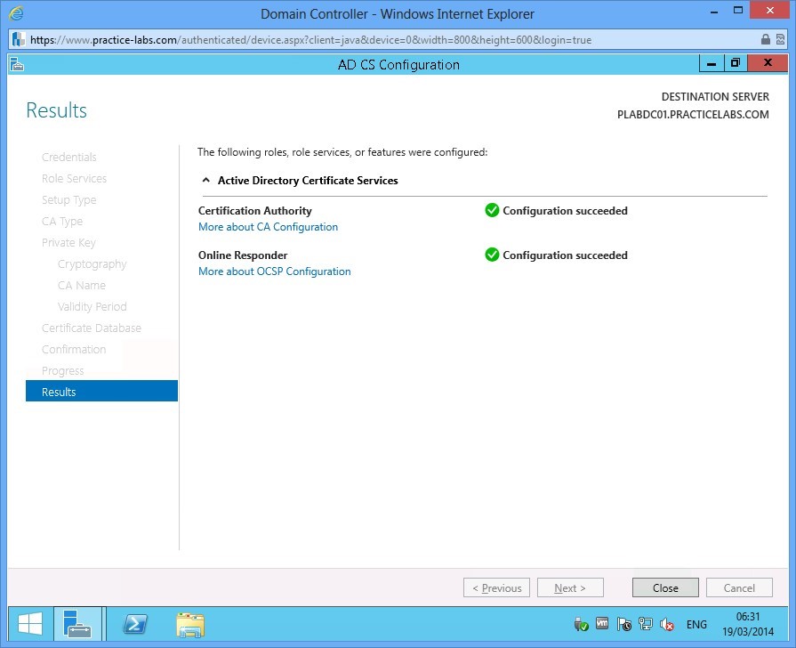Open the More about CA Configuration link

[268, 227]
